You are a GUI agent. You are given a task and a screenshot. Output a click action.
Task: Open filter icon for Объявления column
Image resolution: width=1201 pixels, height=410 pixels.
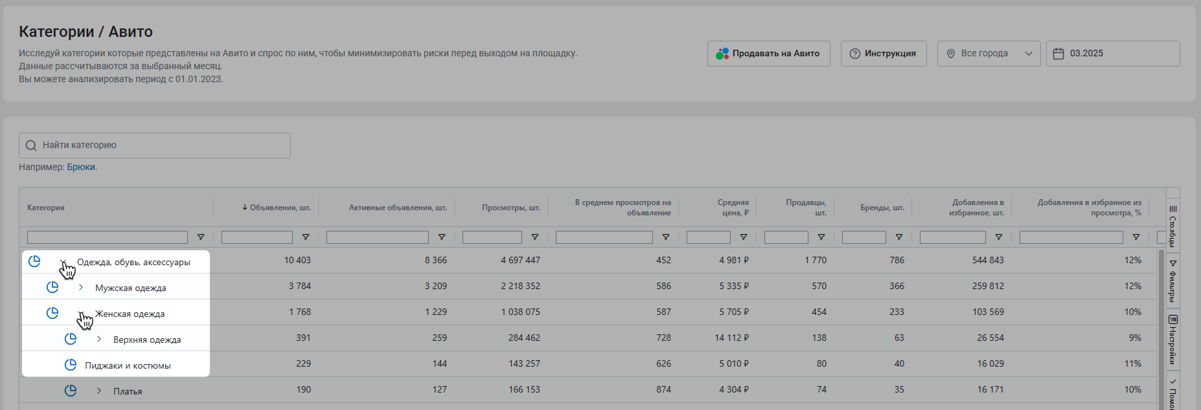[306, 237]
